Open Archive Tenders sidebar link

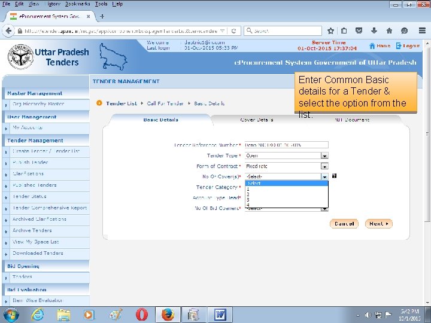(x=32, y=230)
